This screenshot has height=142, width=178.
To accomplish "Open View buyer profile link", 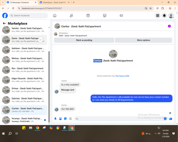I will pos(122,76).
